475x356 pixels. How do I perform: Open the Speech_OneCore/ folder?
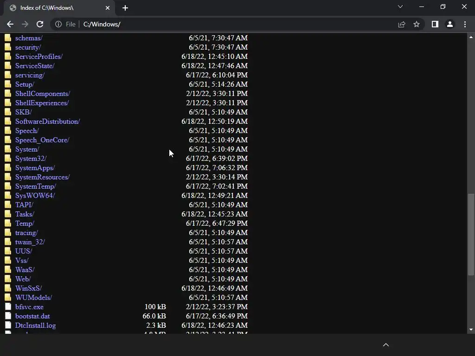coord(42,140)
